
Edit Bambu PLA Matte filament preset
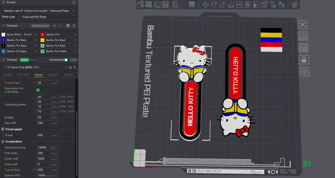point(75,51)
